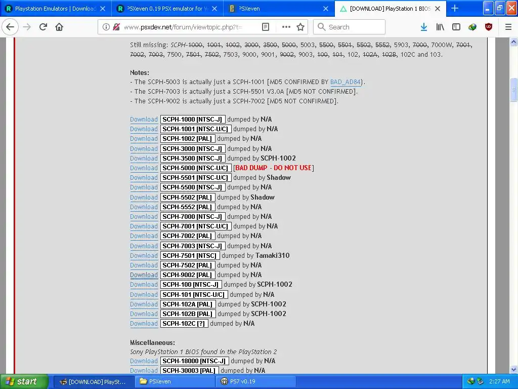The height and width of the screenshot is (389, 518).
Task: Download SCPH-7003 [NTSC-J] BIOS
Action: (x=144, y=246)
